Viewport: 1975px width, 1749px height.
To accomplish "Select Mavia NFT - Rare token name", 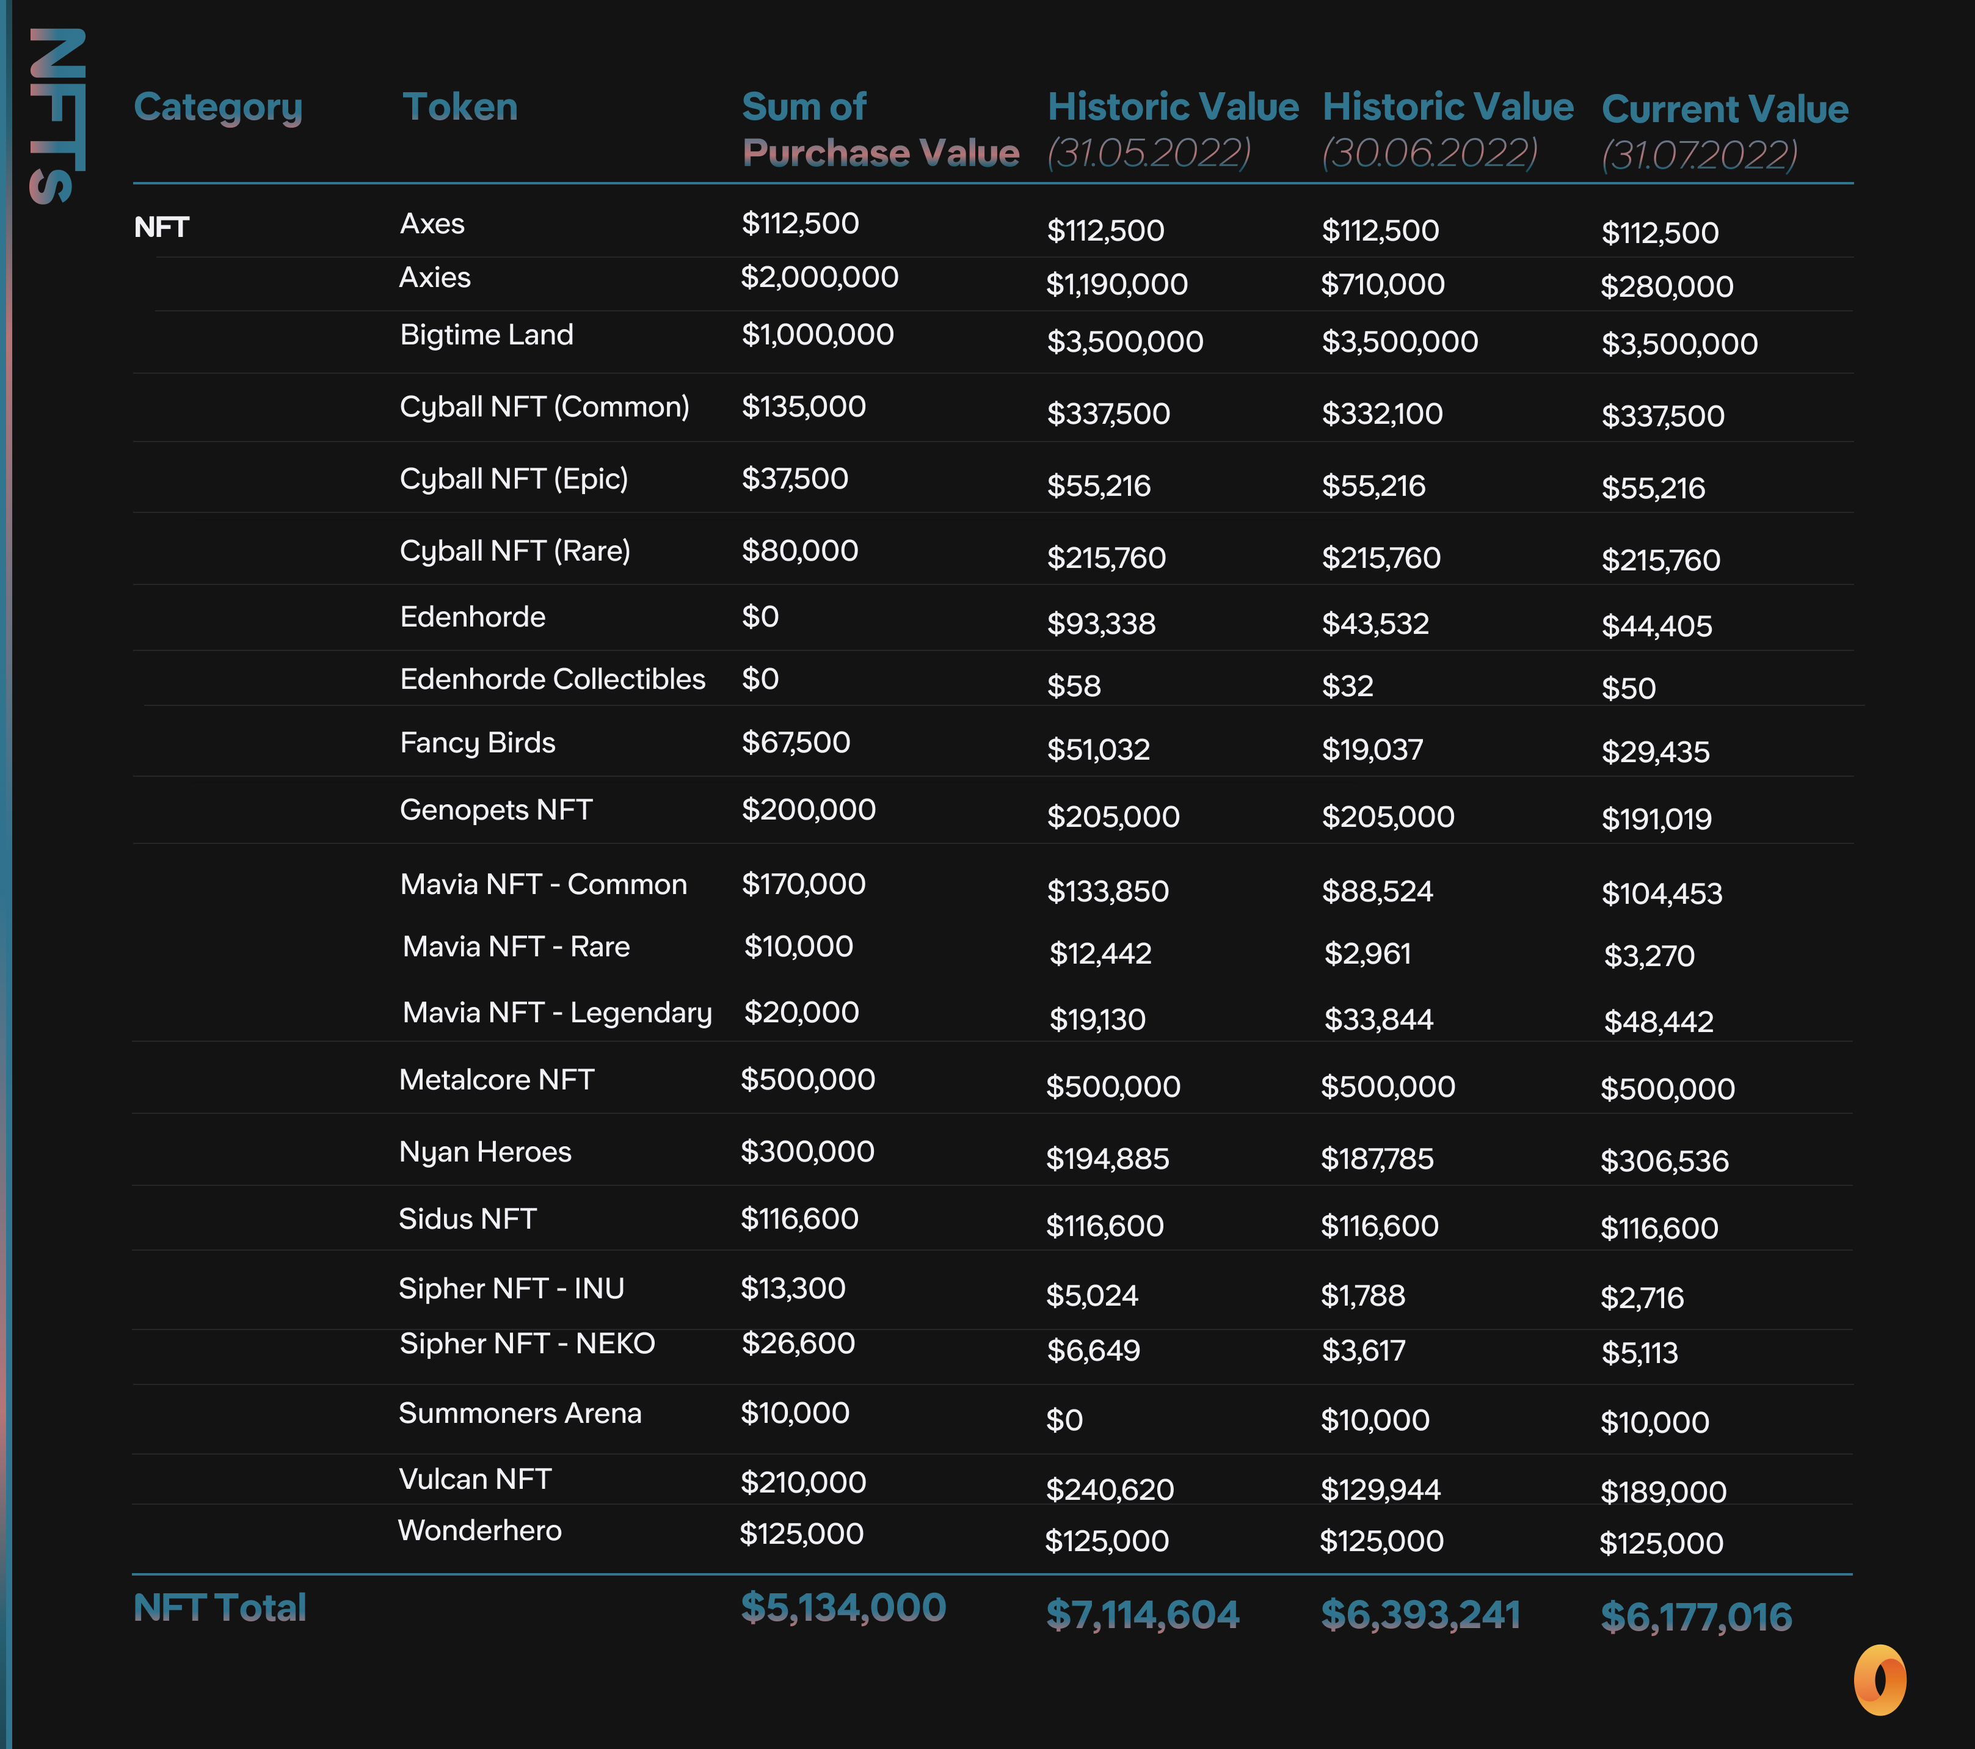I will [x=516, y=946].
